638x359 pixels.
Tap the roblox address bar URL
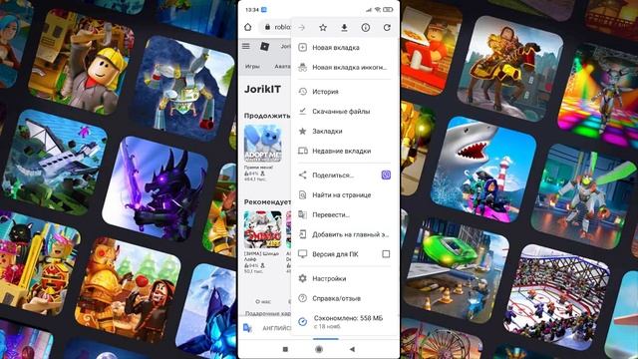[282, 27]
